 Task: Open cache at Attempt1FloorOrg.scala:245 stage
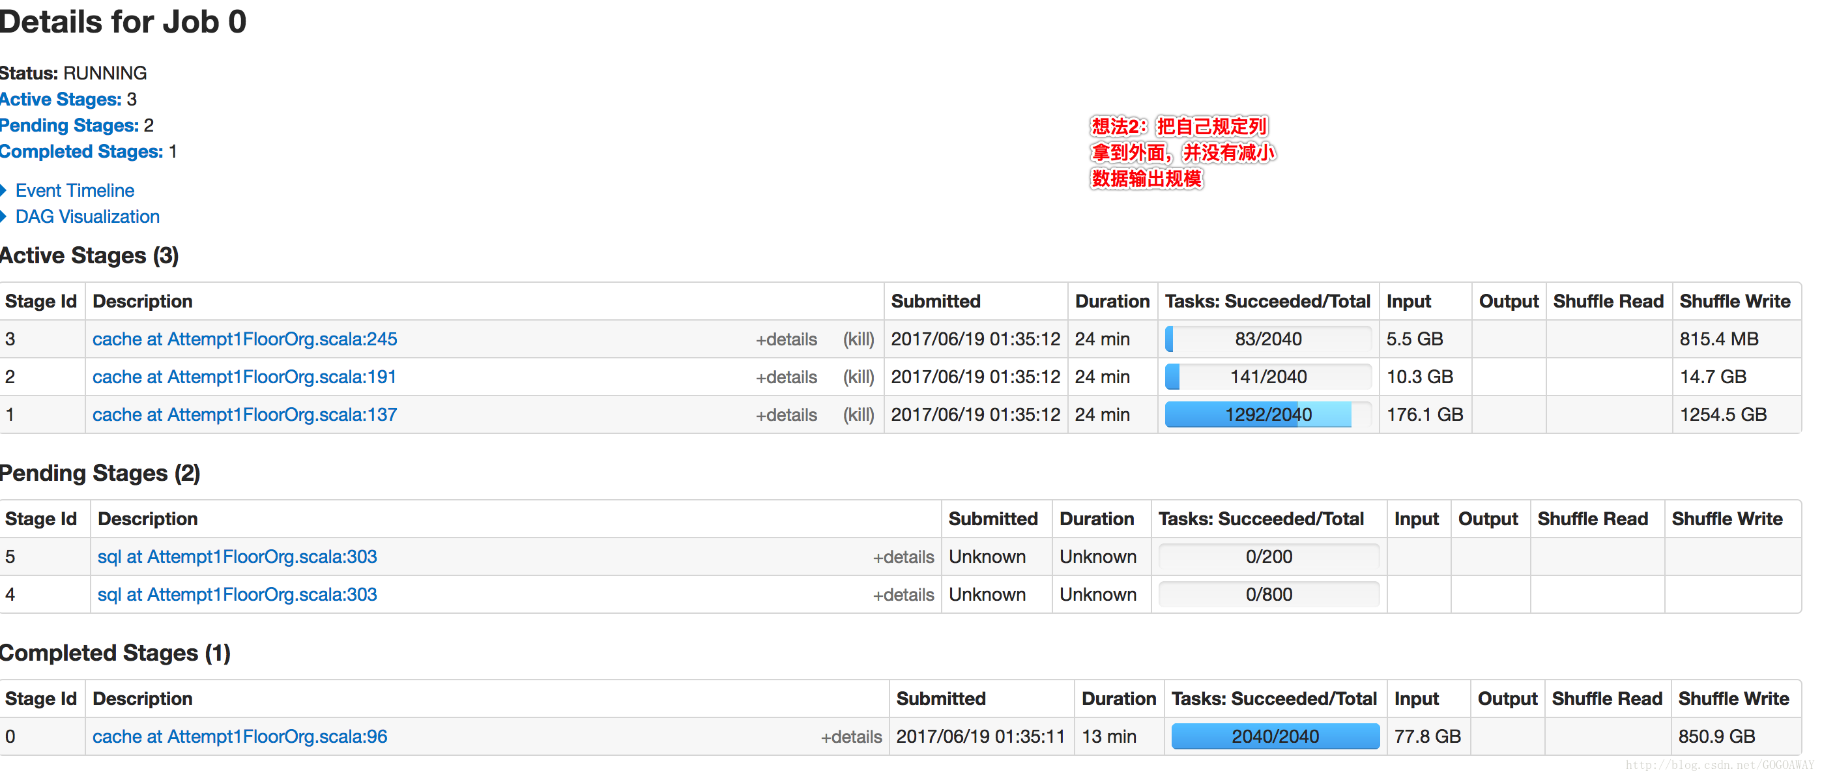(x=245, y=339)
